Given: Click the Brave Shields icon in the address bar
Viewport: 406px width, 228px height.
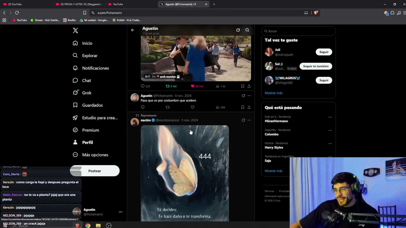Looking at the screenshot, I should tap(316, 13).
